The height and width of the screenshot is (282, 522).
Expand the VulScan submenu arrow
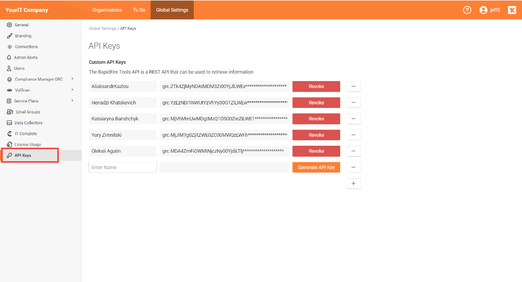tap(73, 90)
